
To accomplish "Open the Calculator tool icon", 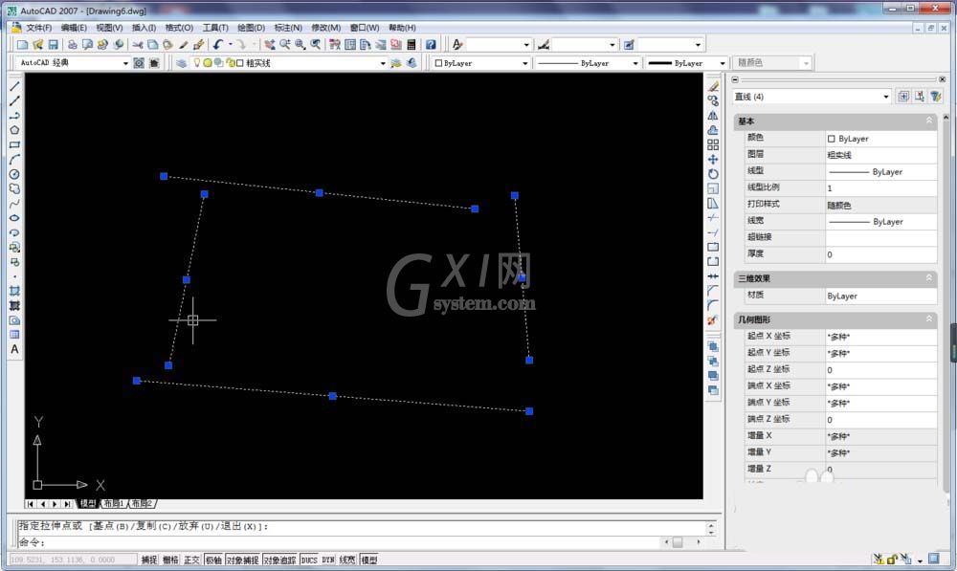I will (x=412, y=45).
